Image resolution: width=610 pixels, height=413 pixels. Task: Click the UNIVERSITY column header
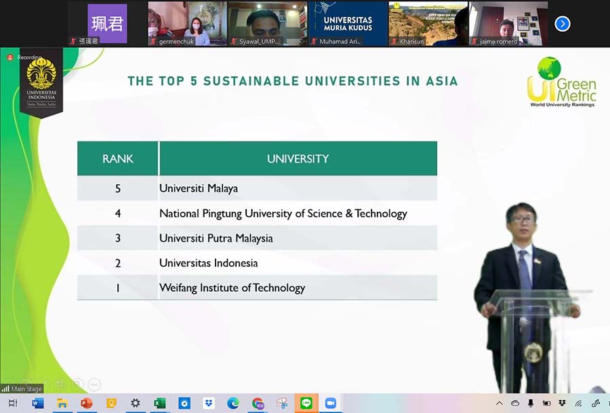click(x=298, y=158)
